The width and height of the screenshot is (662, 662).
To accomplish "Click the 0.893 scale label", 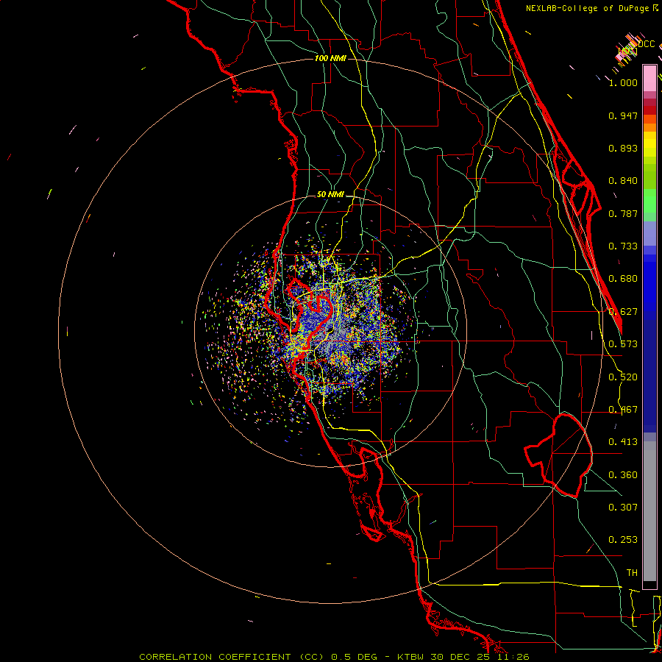I will tap(623, 148).
